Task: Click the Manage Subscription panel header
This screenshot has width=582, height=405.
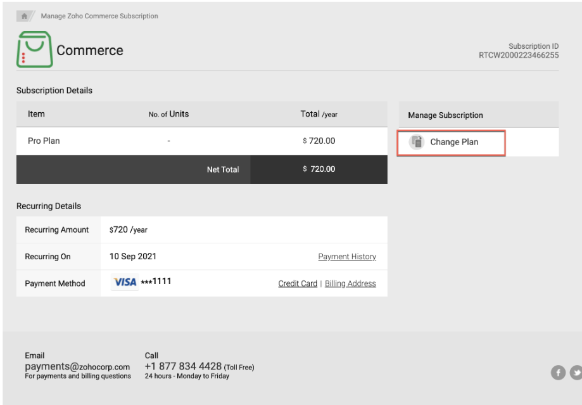Action: coord(445,115)
